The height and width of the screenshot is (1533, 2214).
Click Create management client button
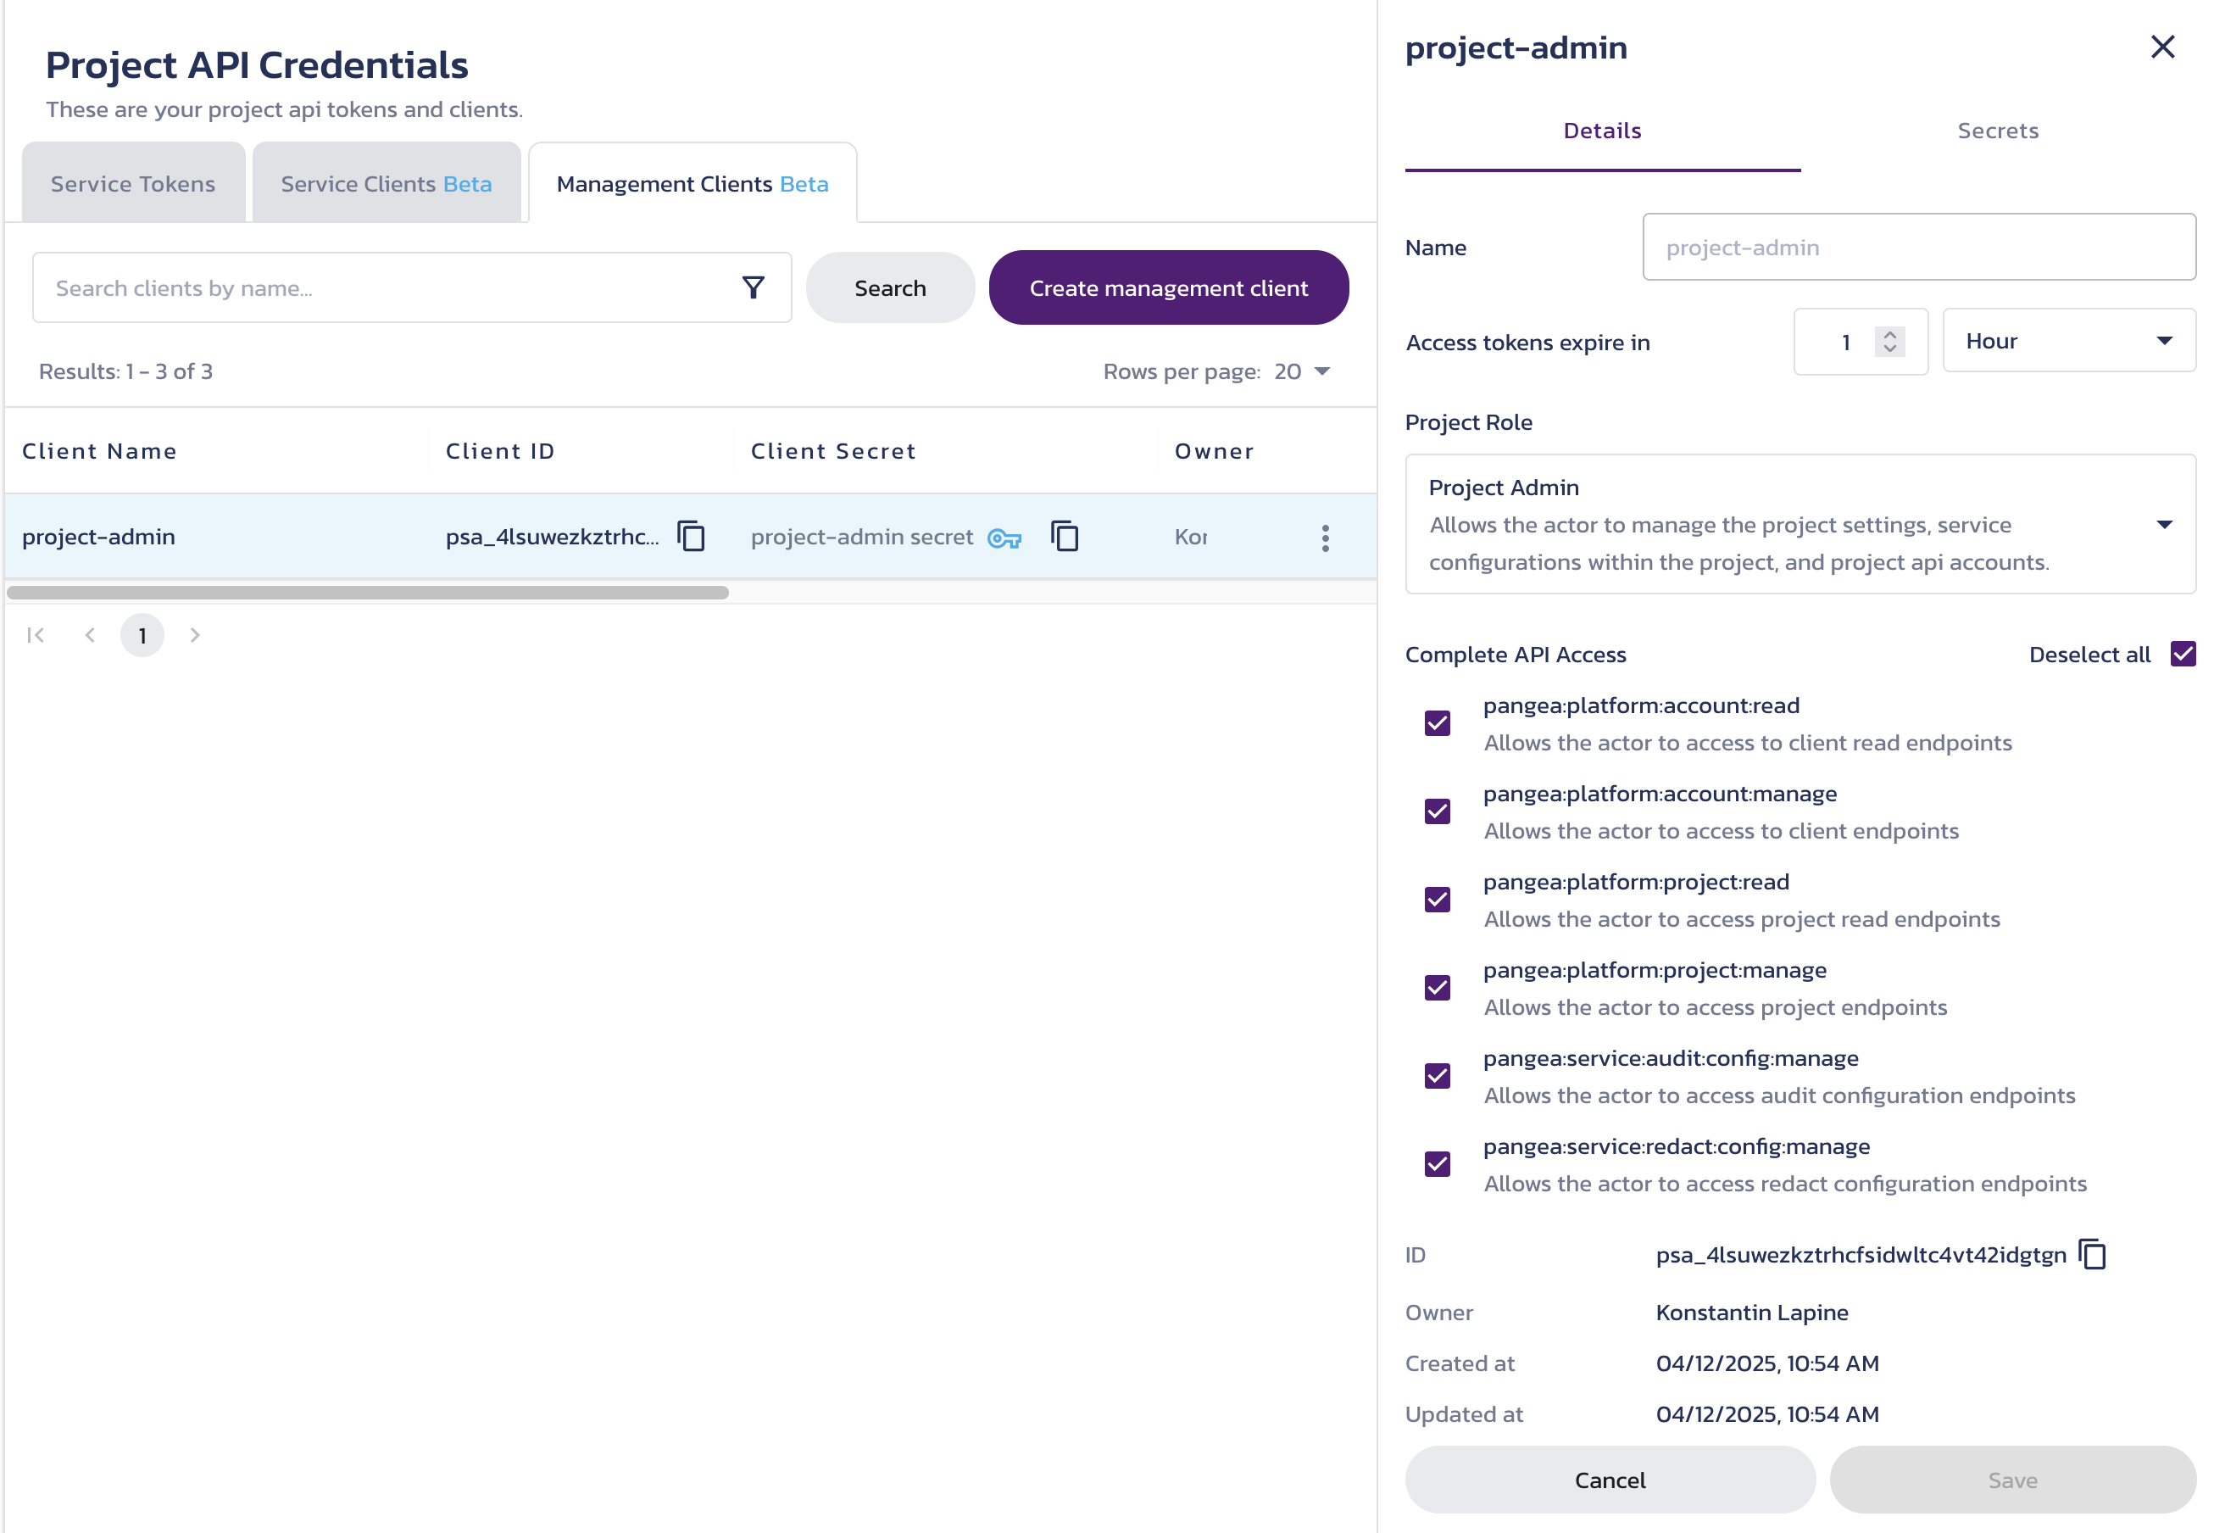pos(1168,288)
